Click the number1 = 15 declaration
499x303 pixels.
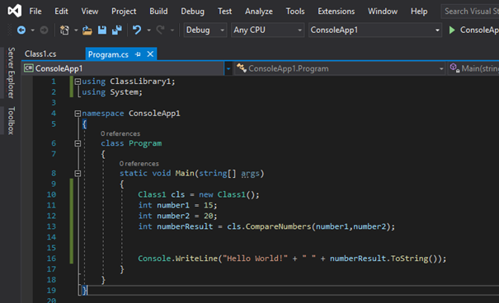point(177,205)
